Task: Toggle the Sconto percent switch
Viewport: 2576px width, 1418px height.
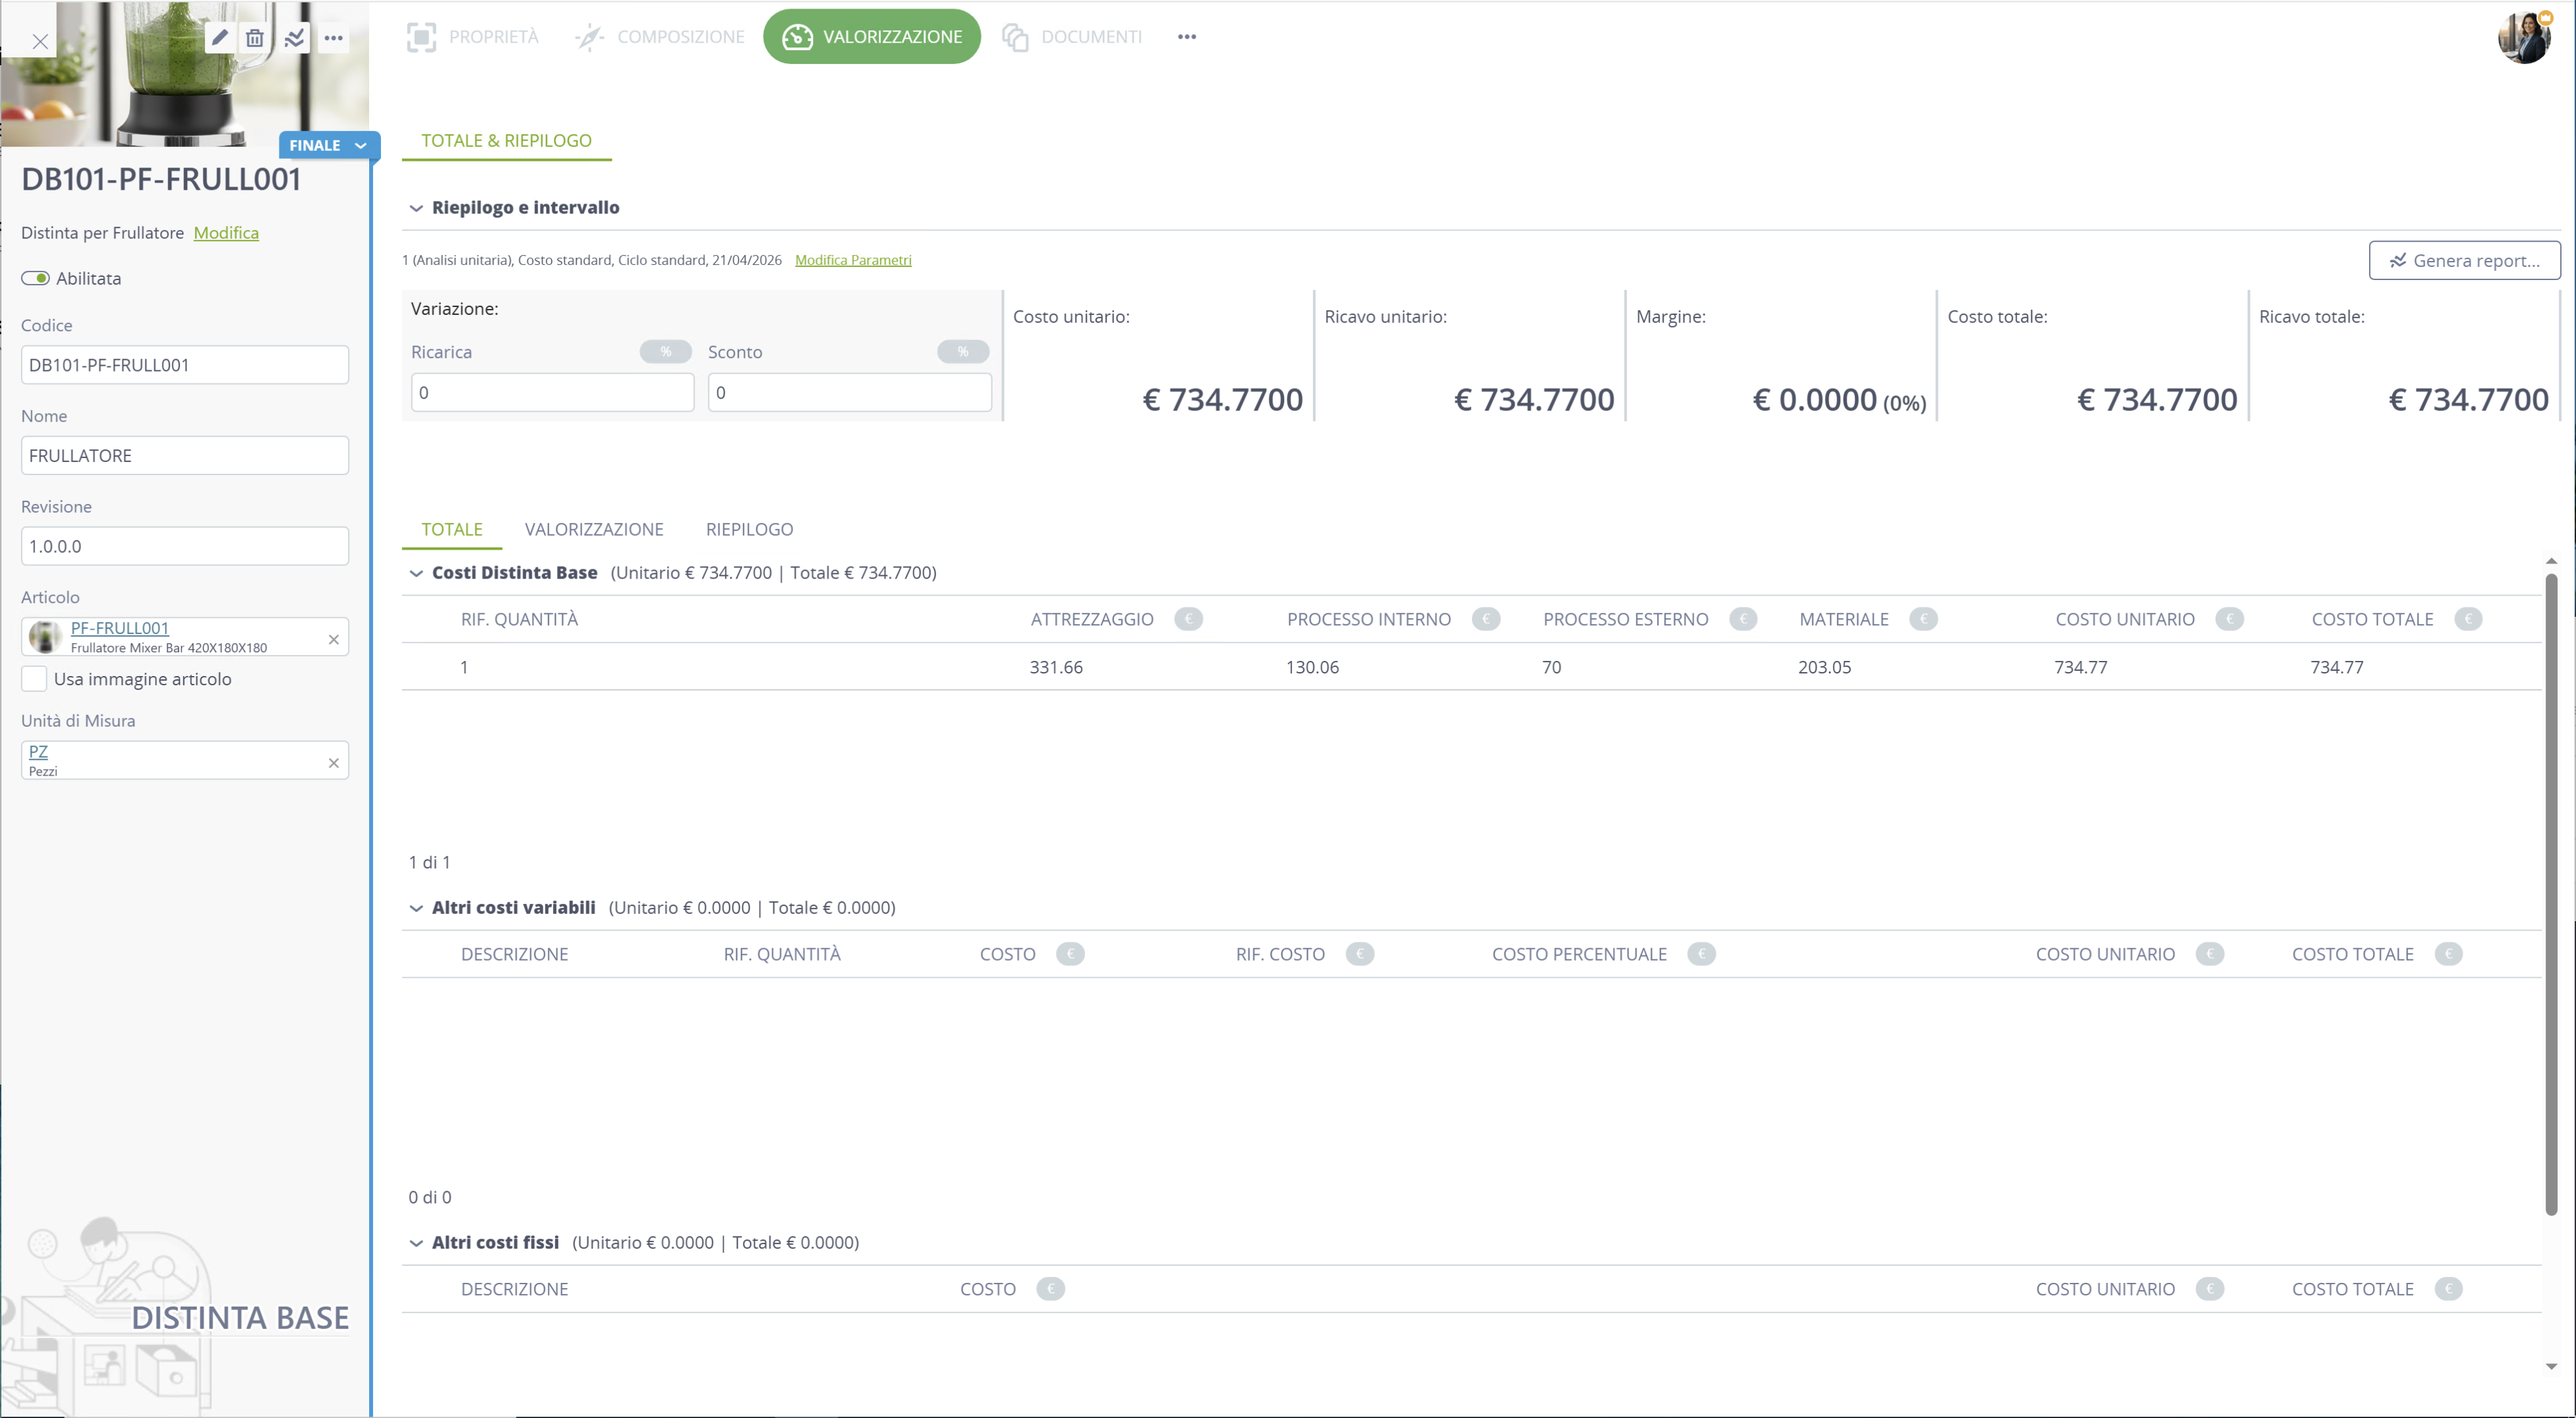Action: pyautogui.click(x=963, y=352)
